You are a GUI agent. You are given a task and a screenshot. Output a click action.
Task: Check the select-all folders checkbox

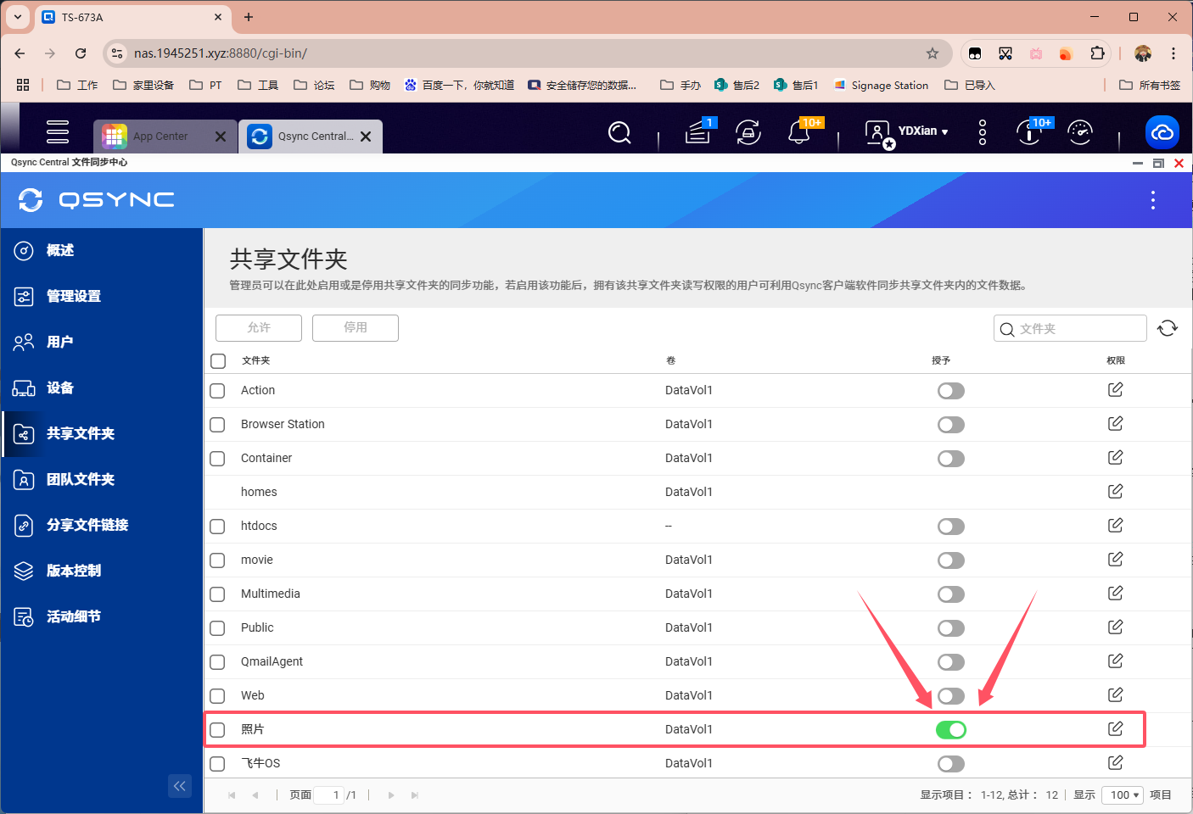coord(218,361)
